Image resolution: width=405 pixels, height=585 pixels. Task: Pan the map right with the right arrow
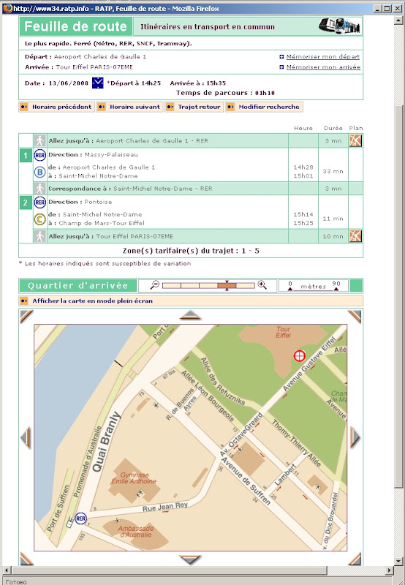click(x=355, y=437)
